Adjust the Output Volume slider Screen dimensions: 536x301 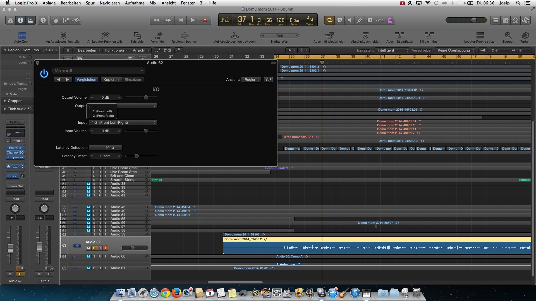point(146,98)
